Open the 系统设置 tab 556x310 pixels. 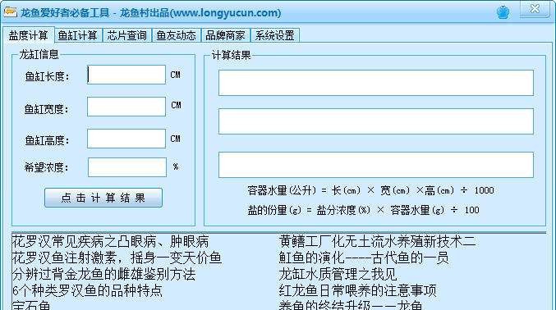pyautogui.click(x=275, y=35)
